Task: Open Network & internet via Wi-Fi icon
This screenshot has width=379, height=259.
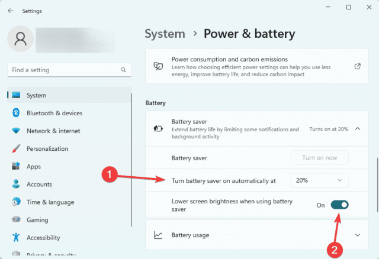Action: [x=16, y=131]
